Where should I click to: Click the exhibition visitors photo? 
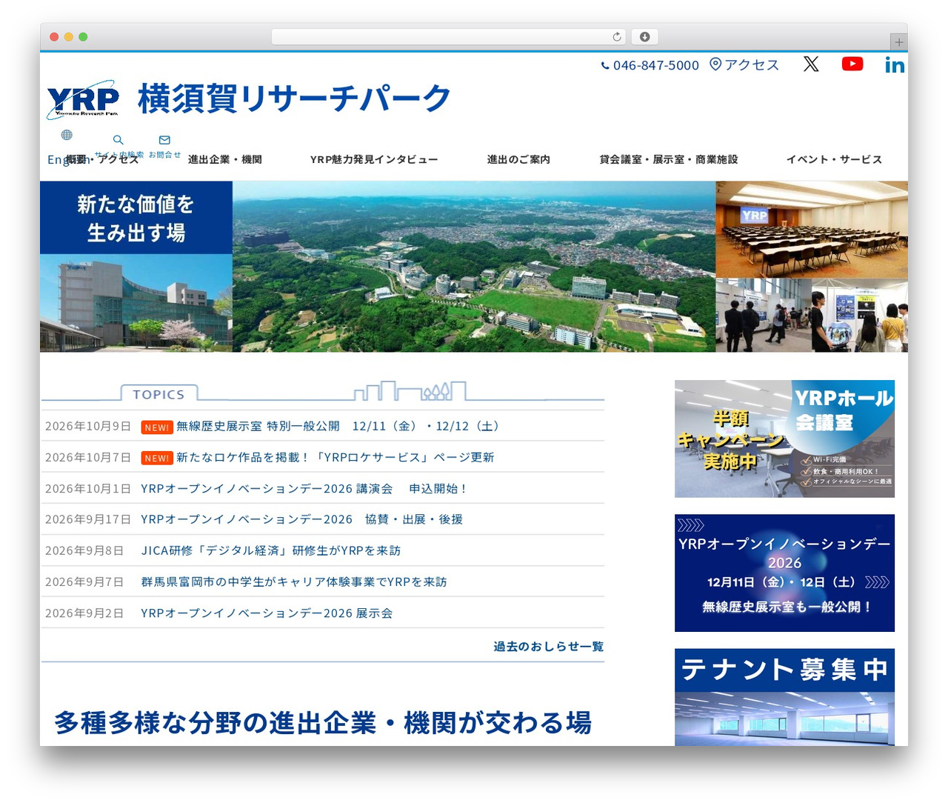click(812, 316)
